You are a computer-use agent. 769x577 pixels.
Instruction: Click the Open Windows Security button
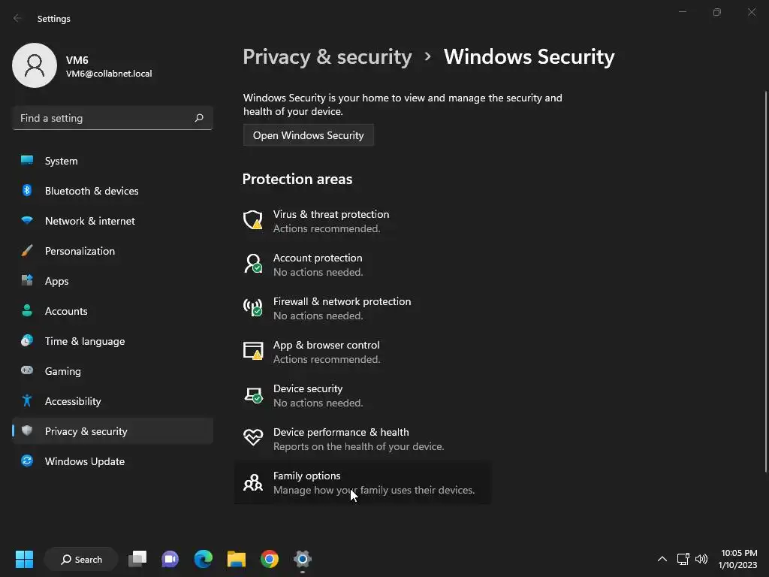click(308, 135)
